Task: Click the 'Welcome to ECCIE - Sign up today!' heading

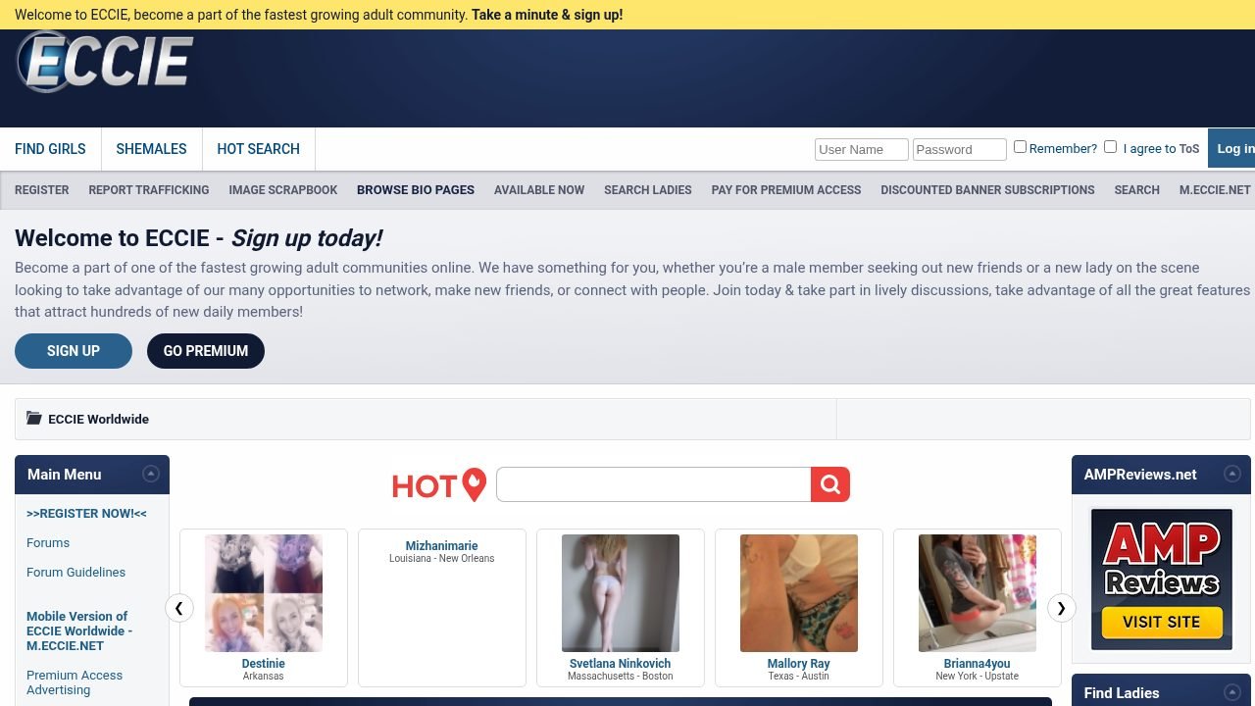Action: 198,238
